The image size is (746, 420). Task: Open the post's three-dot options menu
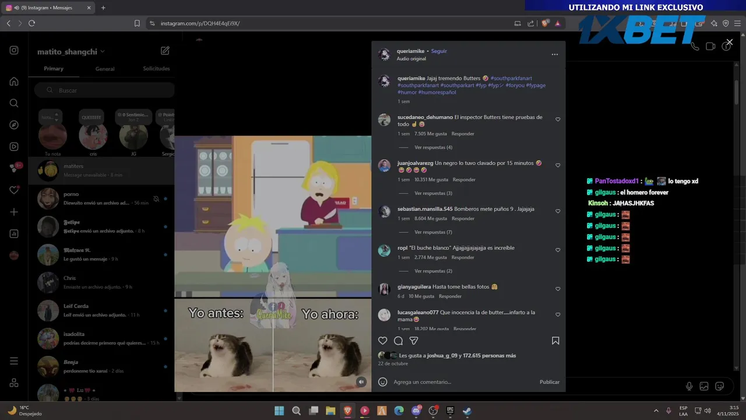tap(555, 54)
